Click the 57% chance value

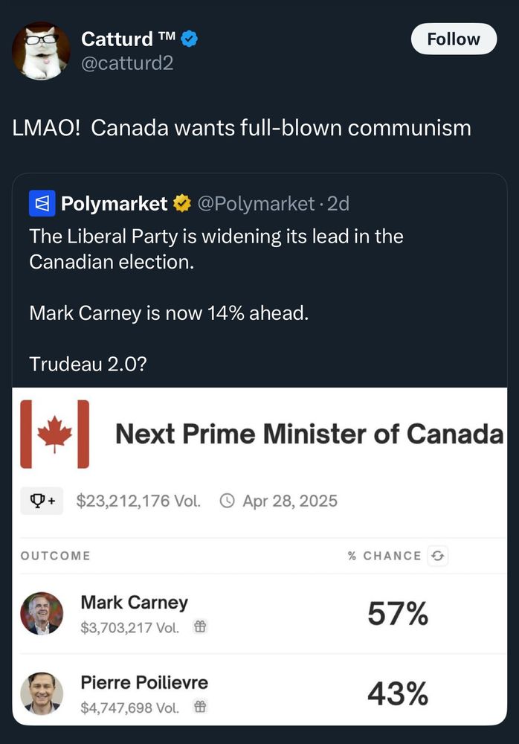398,615
